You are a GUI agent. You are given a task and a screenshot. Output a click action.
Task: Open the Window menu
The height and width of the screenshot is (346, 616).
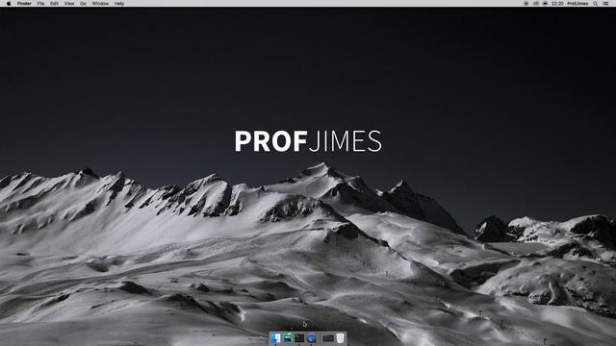point(100,4)
